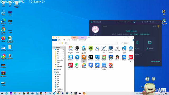
Task: Select the green WeChat shortcut
Action: tap(77, 66)
